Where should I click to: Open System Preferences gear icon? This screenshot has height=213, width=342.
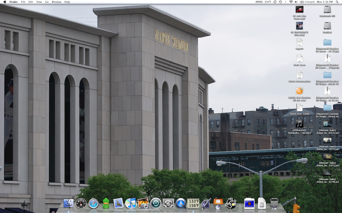[x=168, y=204]
